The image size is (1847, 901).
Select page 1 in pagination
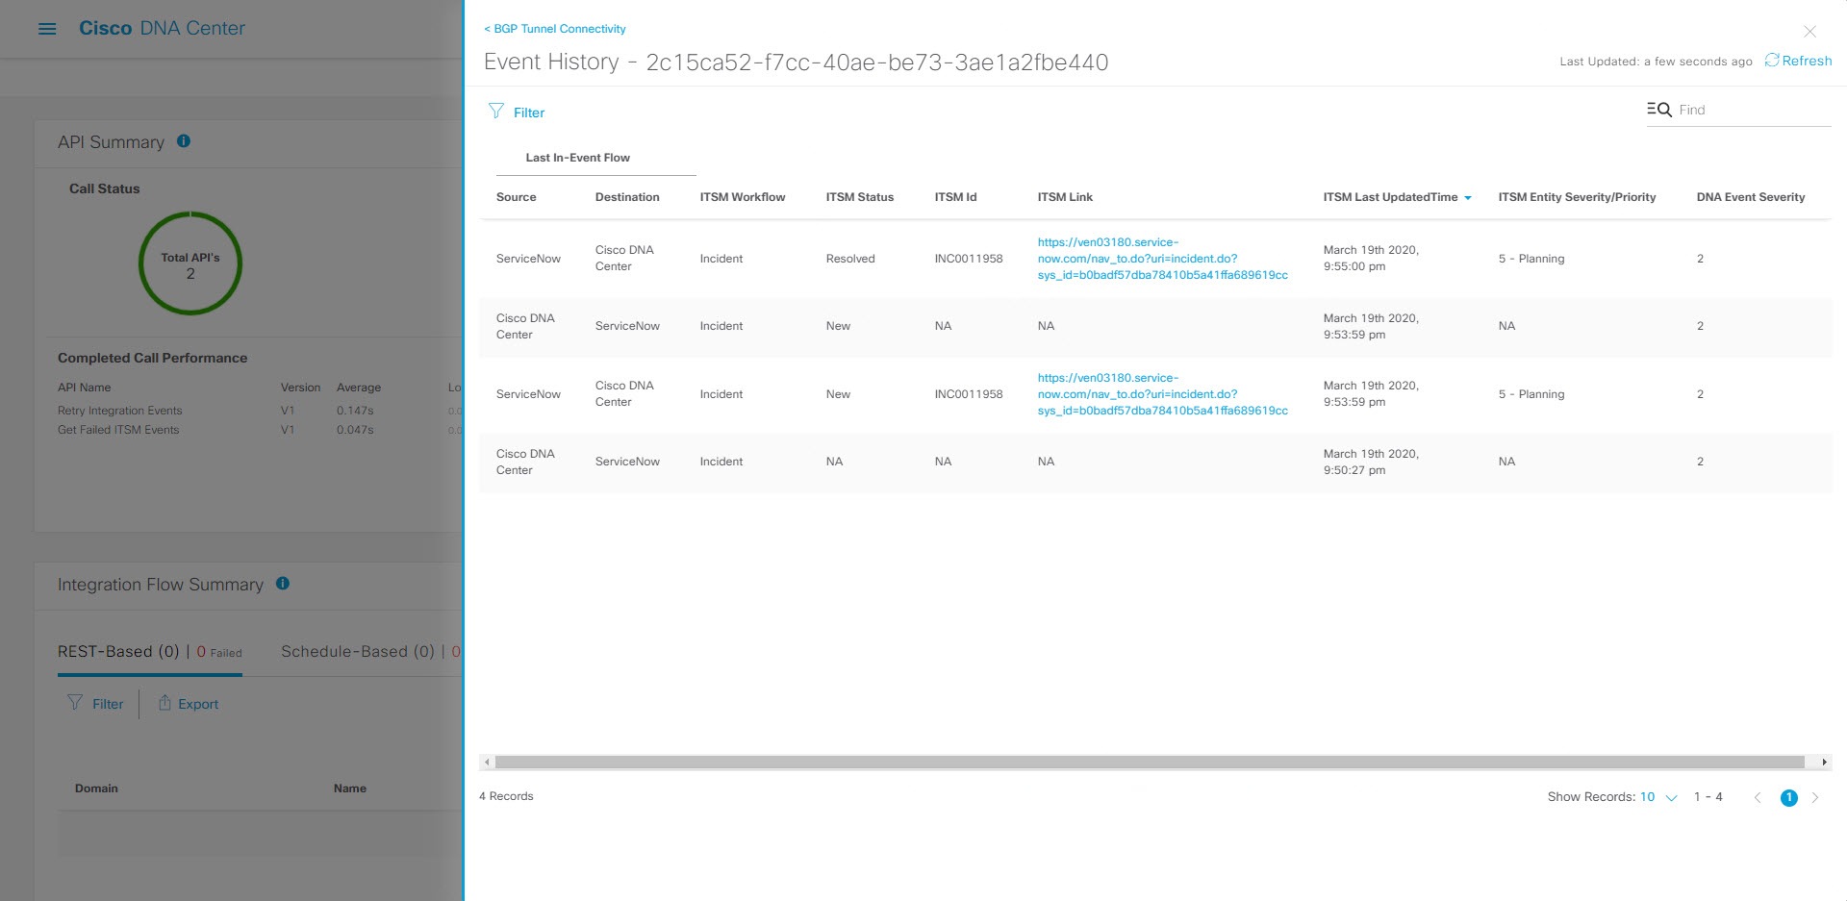(1788, 797)
